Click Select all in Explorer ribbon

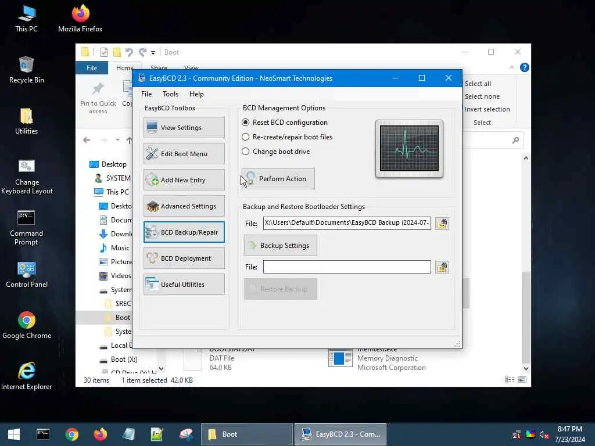click(x=478, y=84)
